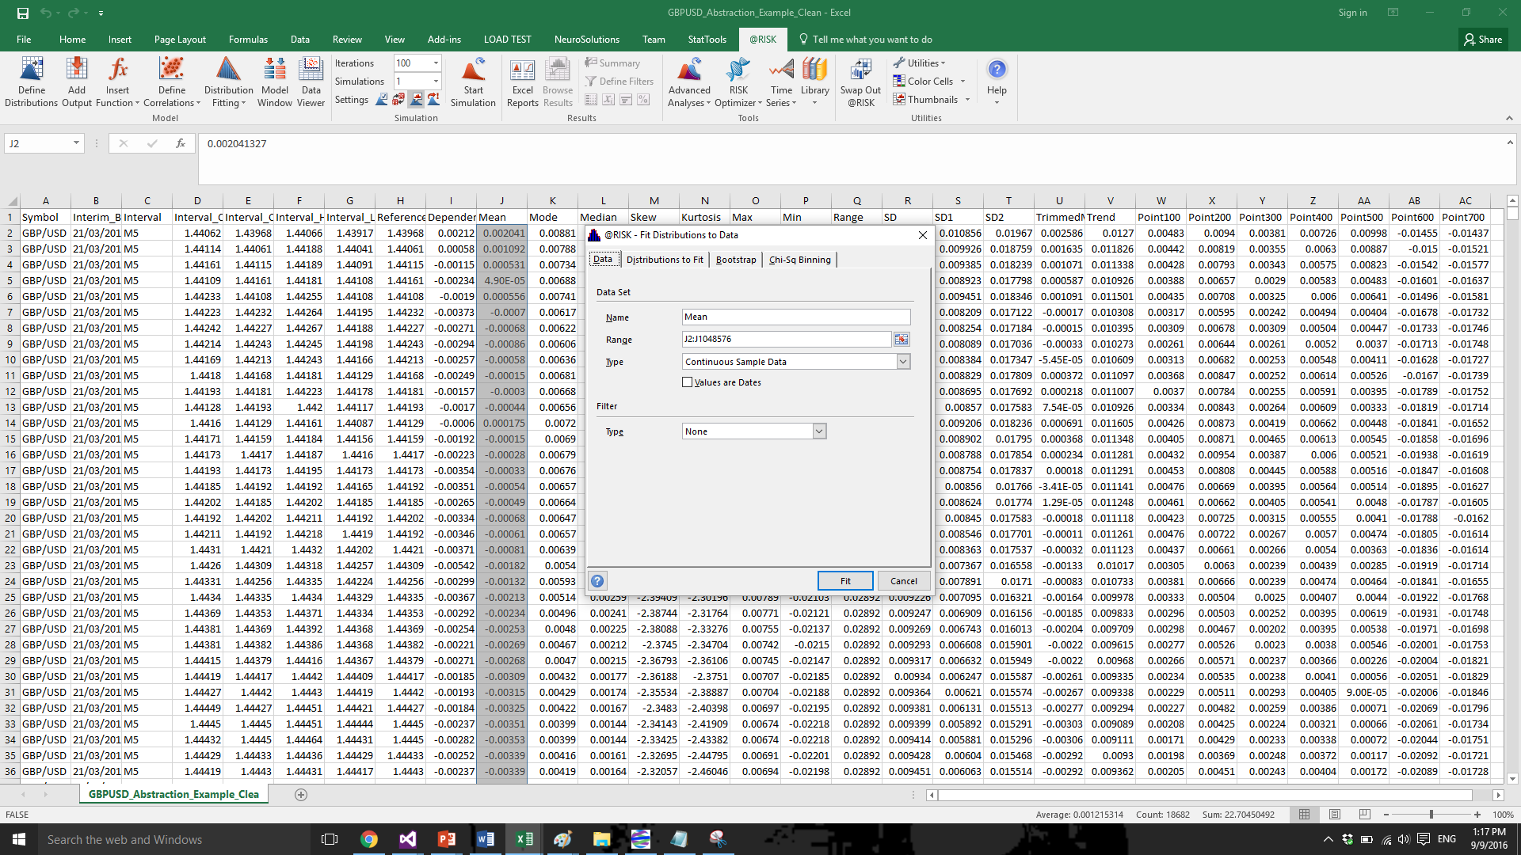Image resolution: width=1521 pixels, height=855 pixels.
Task: Add a new sheet with the plus icon
Action: [x=301, y=794]
